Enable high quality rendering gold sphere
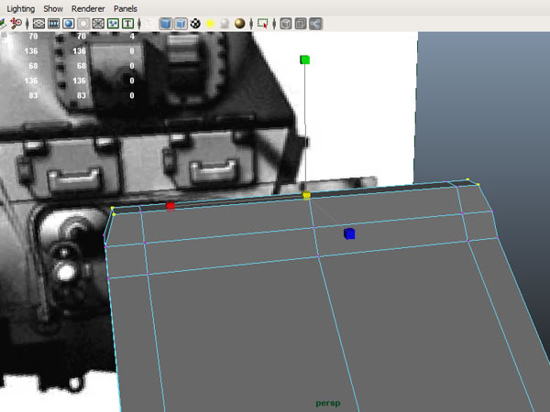 (x=240, y=23)
